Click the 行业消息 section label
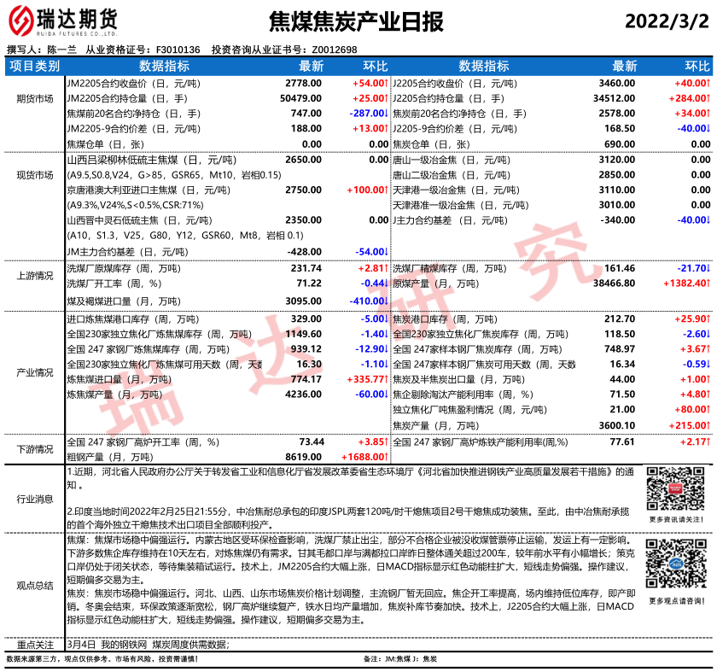Image resolution: width=717 pixels, height=672 pixels. pyautogui.click(x=34, y=498)
